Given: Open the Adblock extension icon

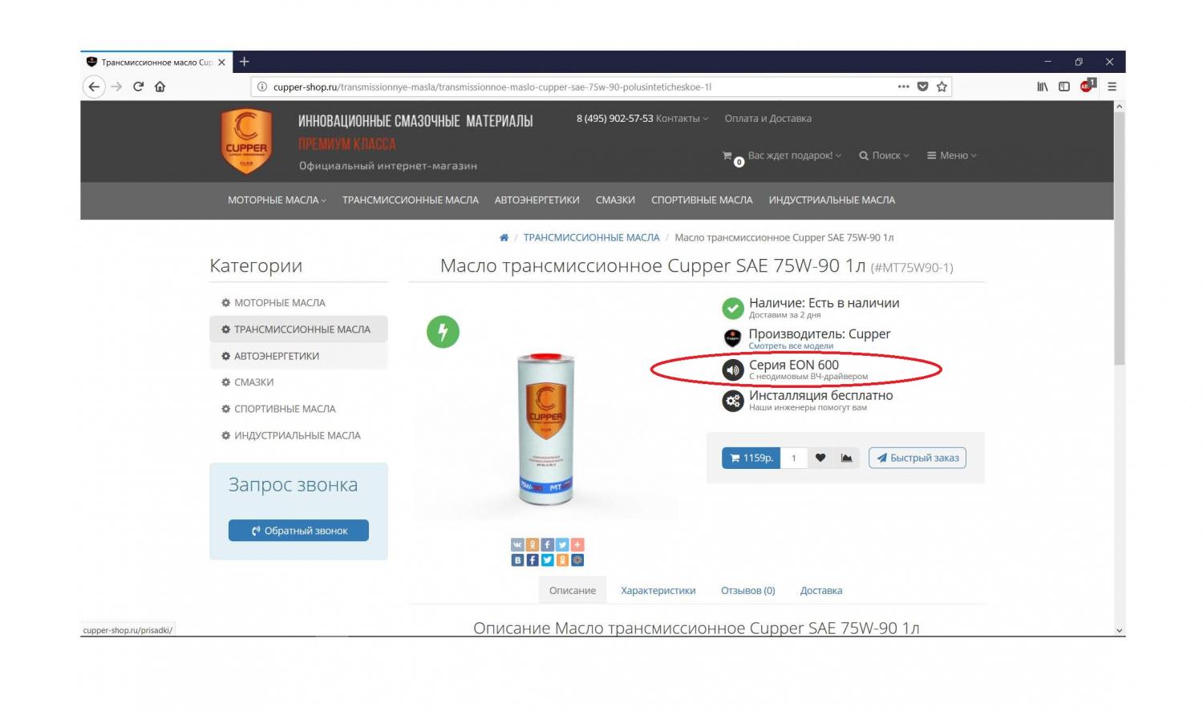Looking at the screenshot, I should click(x=1087, y=86).
